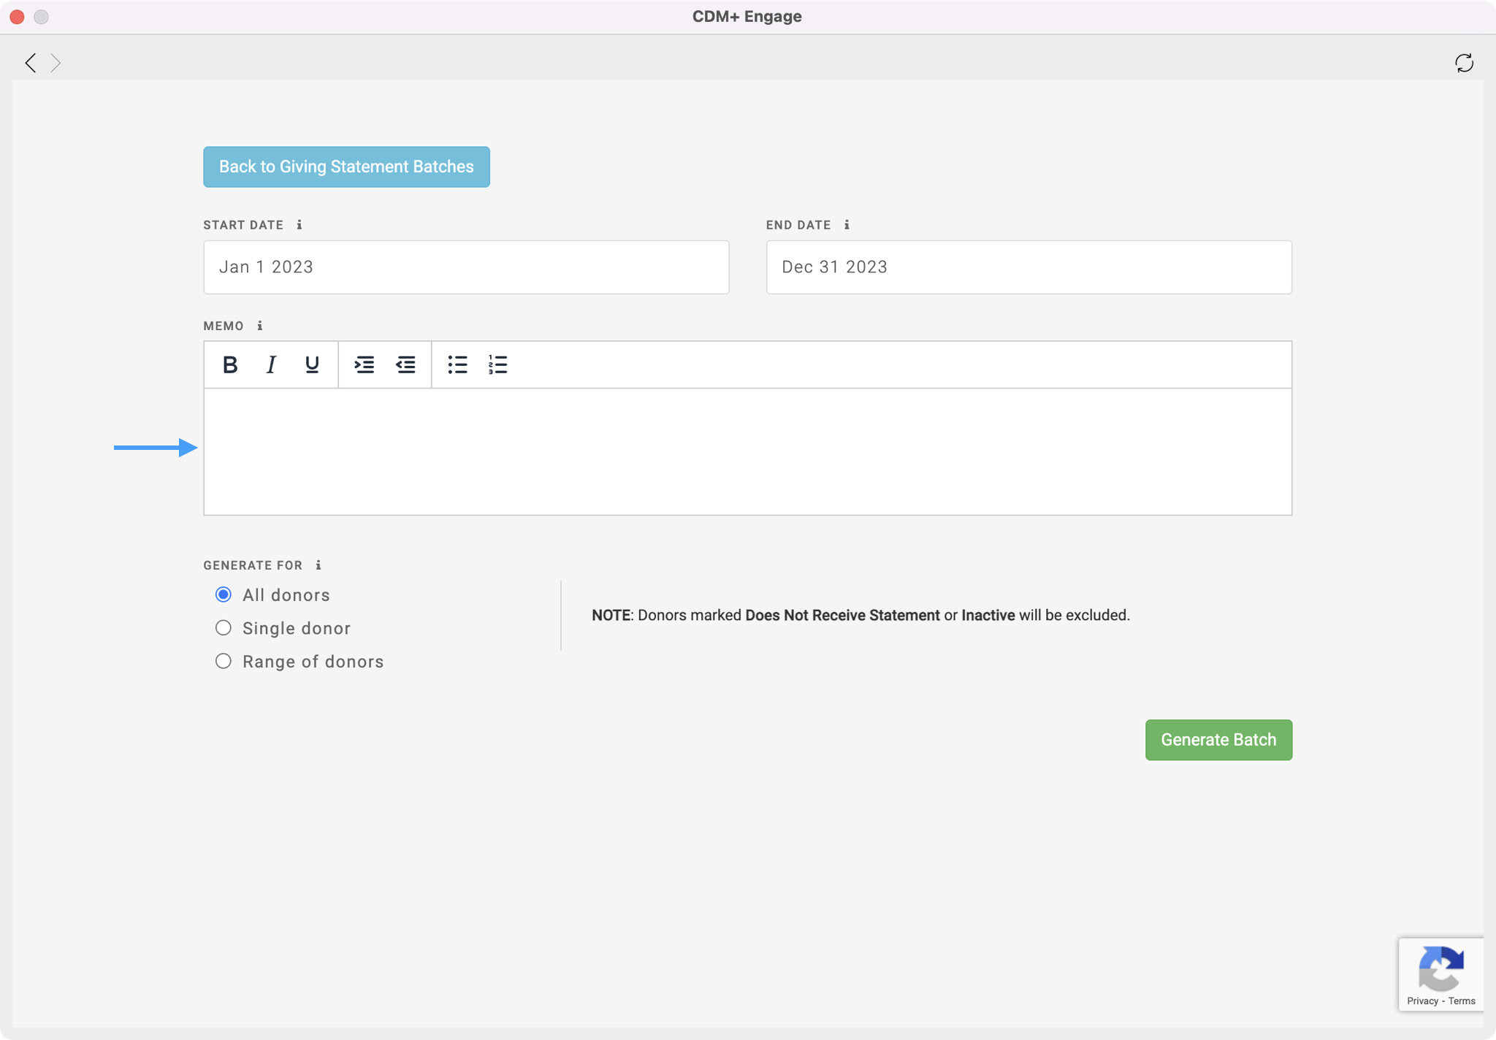Show info for End Date label
The image size is (1496, 1040).
(x=847, y=225)
